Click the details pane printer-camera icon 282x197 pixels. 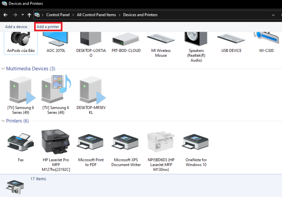15,187
